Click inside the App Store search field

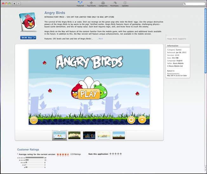[194, 4]
